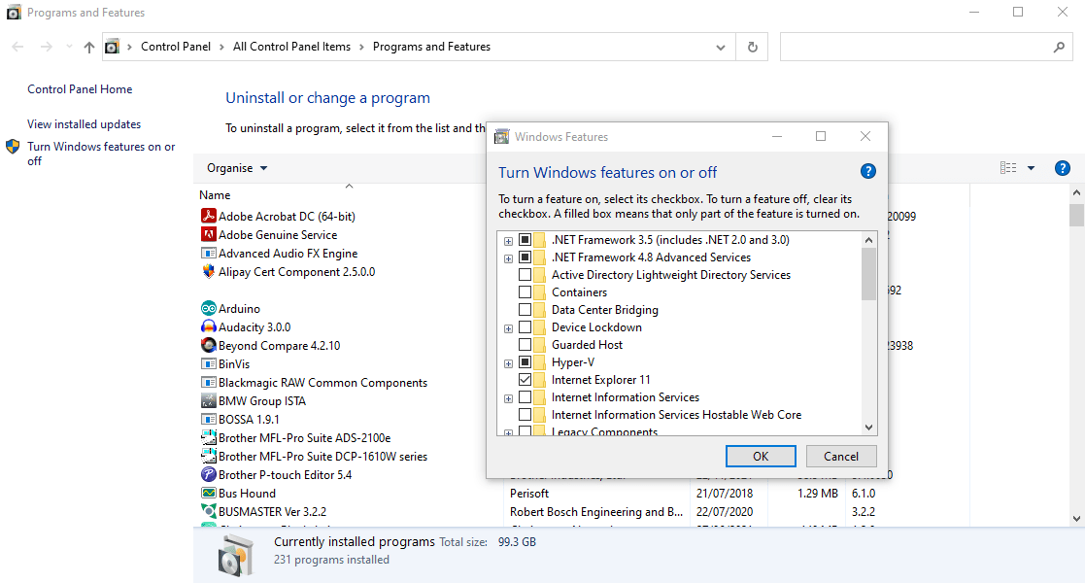Image resolution: width=1085 pixels, height=583 pixels.
Task: Click the refresh button in address bar
Action: point(752,47)
